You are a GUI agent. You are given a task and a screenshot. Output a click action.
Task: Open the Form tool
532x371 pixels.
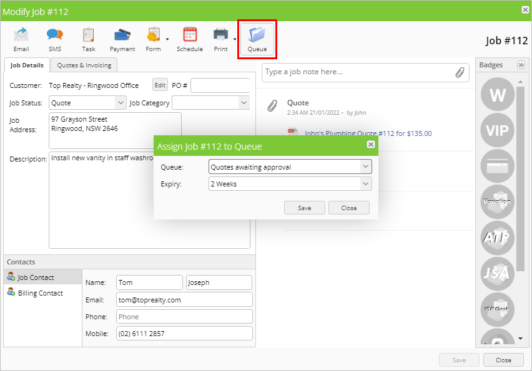(x=154, y=40)
